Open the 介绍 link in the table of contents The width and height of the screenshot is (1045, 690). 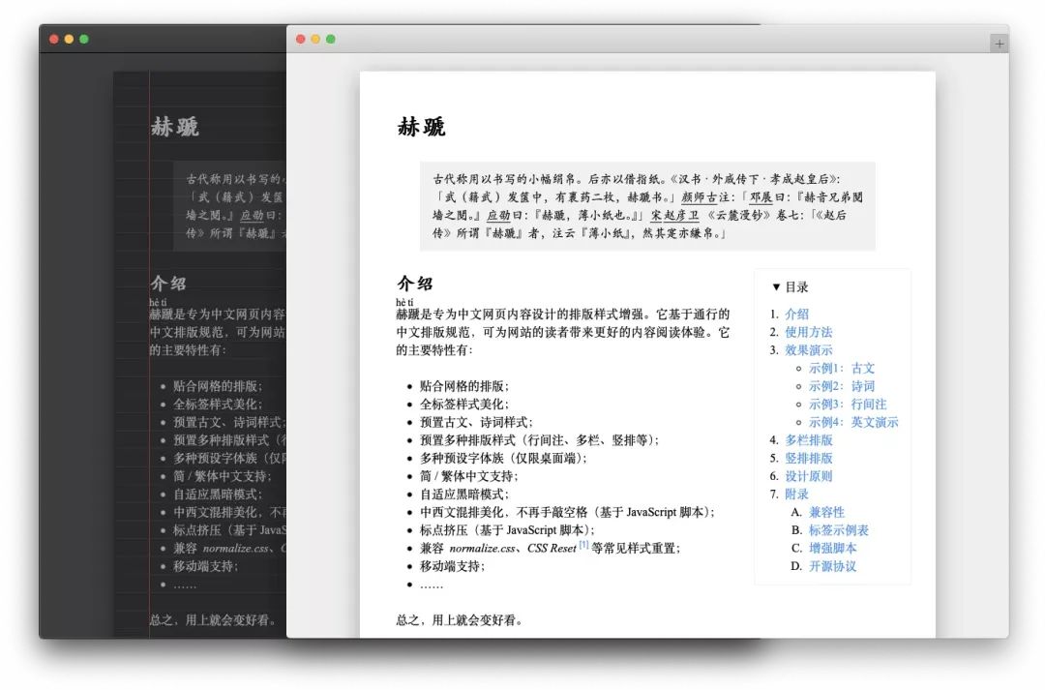click(796, 314)
